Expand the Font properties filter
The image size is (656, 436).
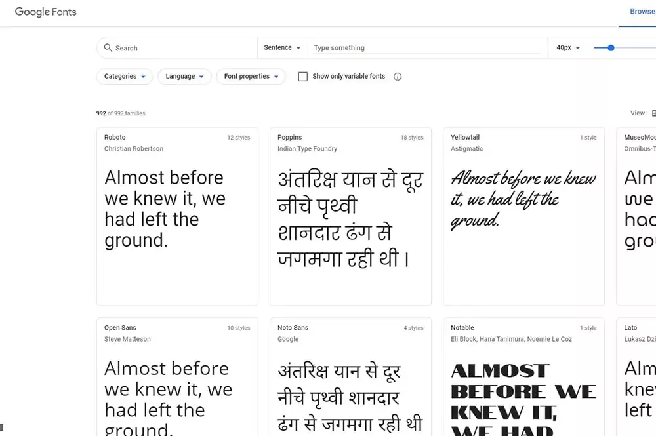coord(251,77)
